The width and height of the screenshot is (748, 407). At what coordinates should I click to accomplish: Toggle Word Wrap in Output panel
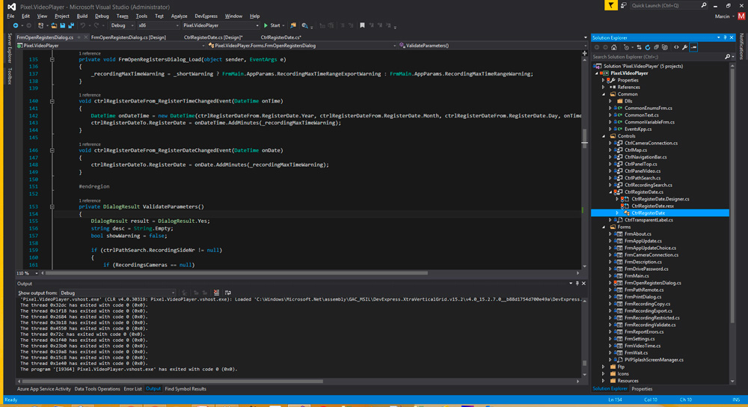(x=228, y=293)
